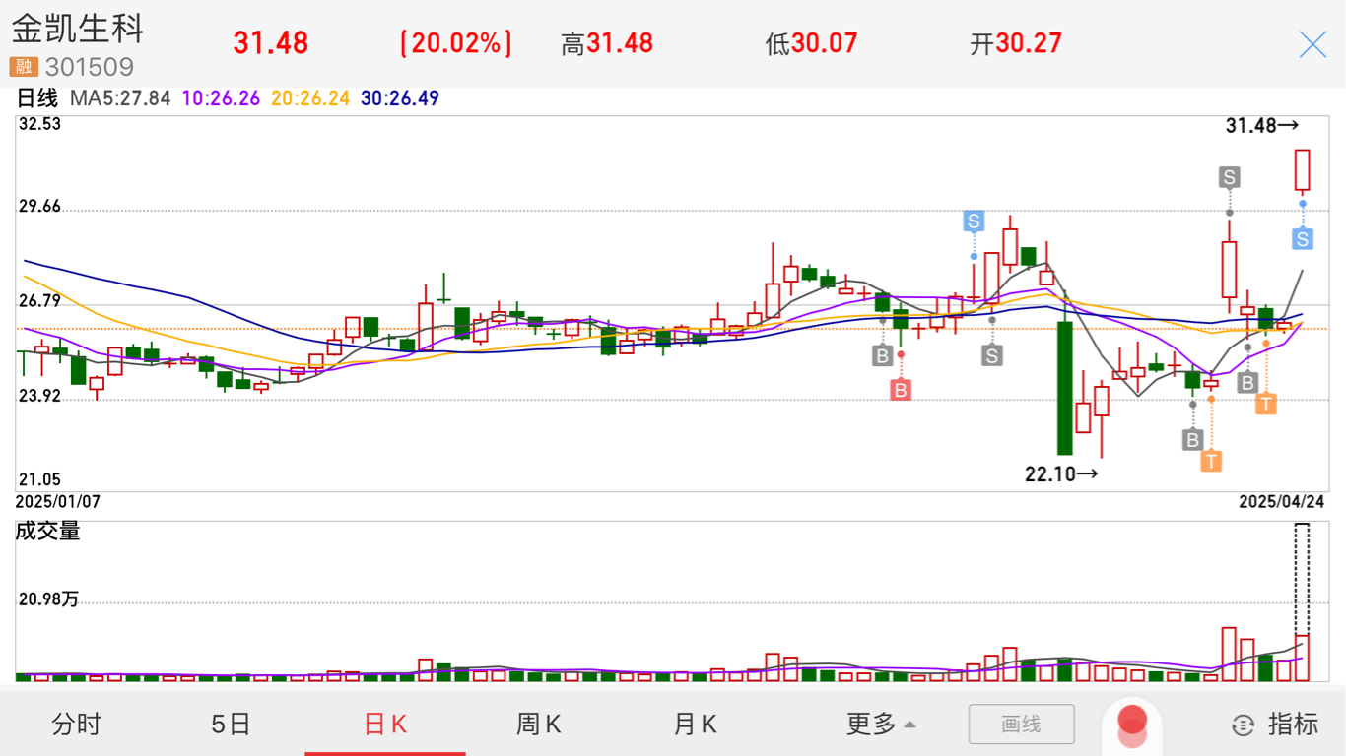Click the purple 10:26.26 MA value
This screenshot has height=756, width=1346.
(x=222, y=98)
